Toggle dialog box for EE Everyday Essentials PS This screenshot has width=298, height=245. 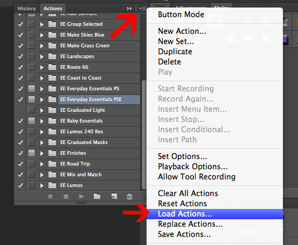point(31,89)
